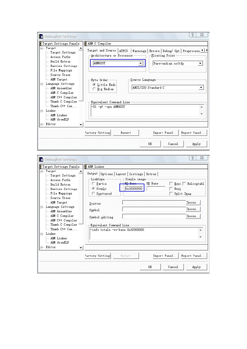
Task: Click Export Panel... in ARM Linker dialog
Action: point(194,256)
